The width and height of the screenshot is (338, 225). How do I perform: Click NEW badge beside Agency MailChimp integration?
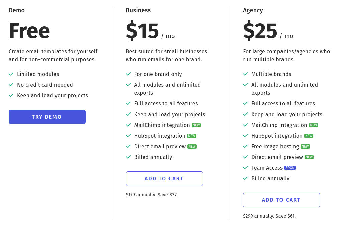coord(313,125)
